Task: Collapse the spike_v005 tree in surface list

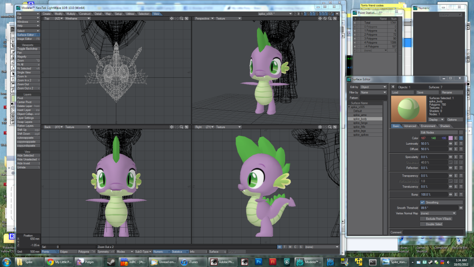Action: pos(349,107)
